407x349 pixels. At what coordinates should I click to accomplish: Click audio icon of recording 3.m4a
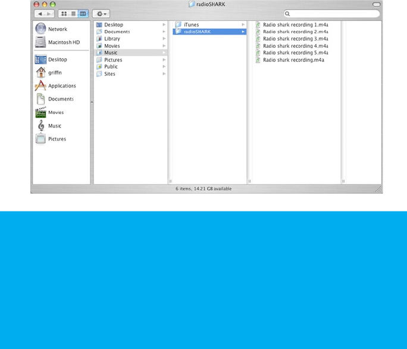(258, 39)
